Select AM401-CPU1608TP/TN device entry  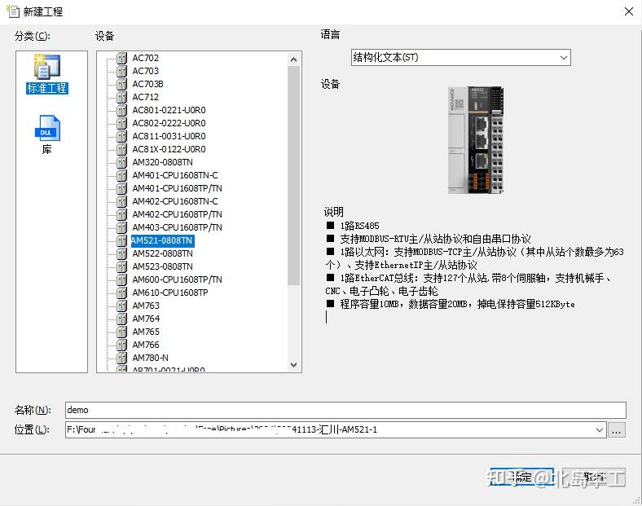point(177,188)
